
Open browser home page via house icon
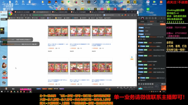[24, 15]
